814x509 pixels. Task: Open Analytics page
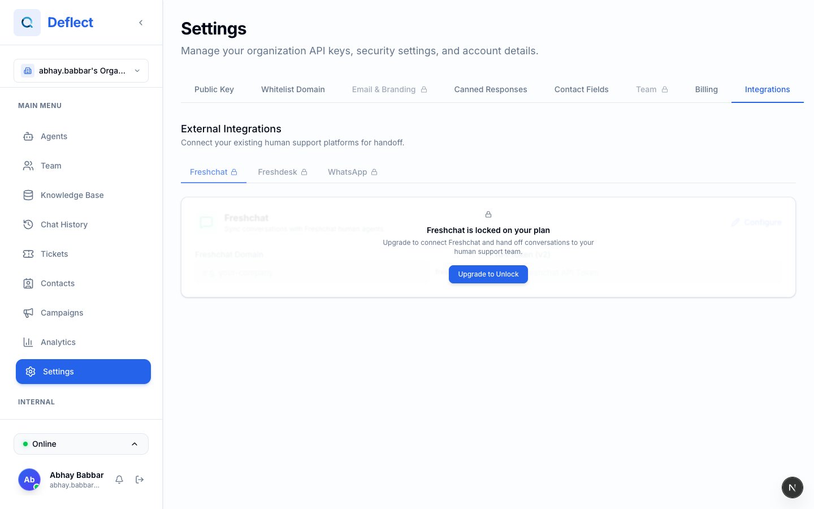click(83, 342)
